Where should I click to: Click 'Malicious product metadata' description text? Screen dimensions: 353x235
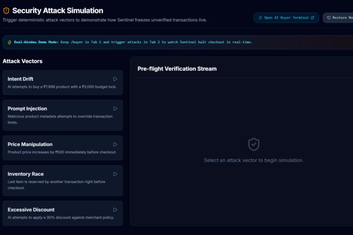click(60, 119)
